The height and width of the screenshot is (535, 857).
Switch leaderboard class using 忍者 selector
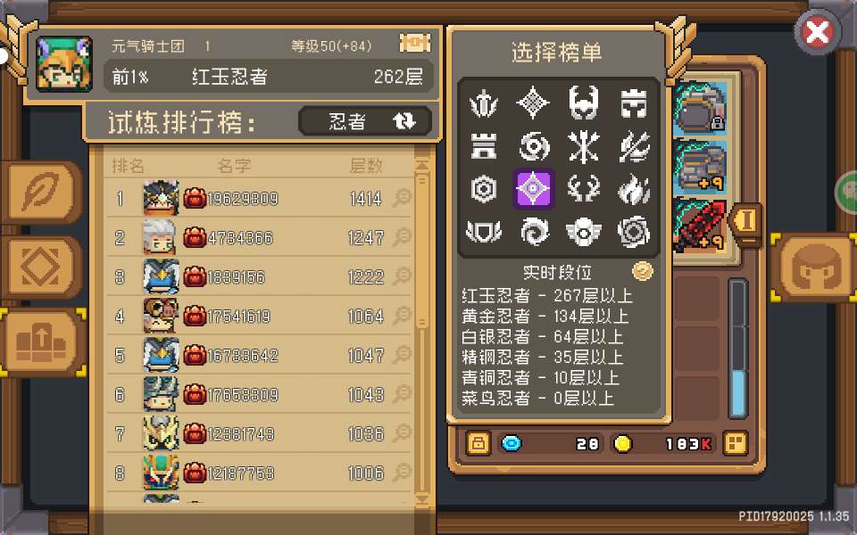pyautogui.click(x=365, y=120)
